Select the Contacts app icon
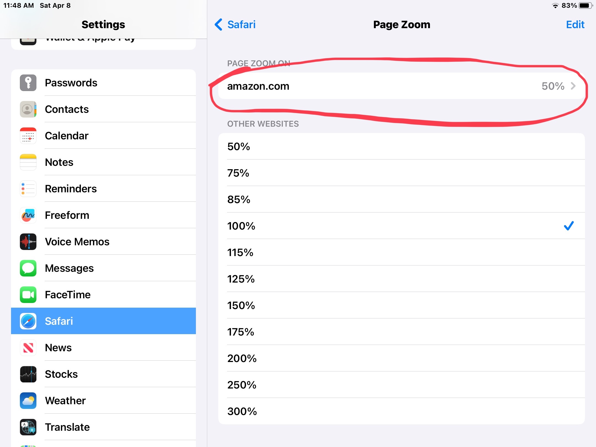This screenshot has width=596, height=447. pos(28,109)
